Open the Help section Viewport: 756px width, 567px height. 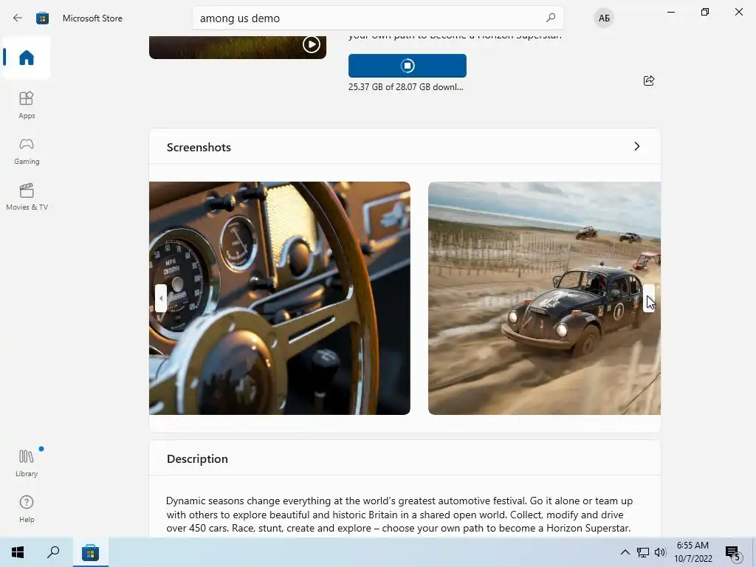pos(27,509)
